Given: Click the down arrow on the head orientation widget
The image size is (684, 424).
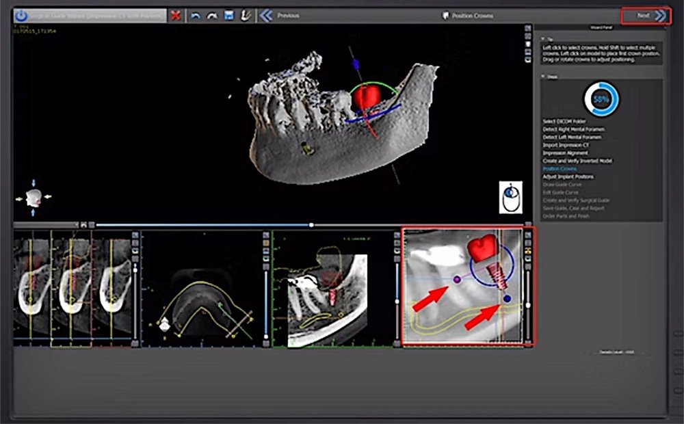Looking at the screenshot, I should (34, 213).
